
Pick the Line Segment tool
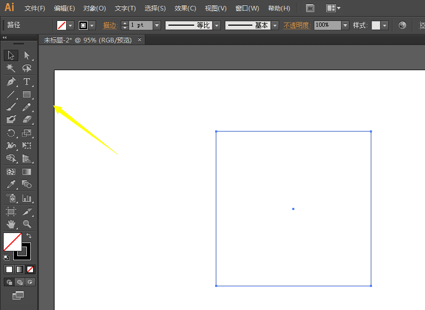(x=11, y=94)
